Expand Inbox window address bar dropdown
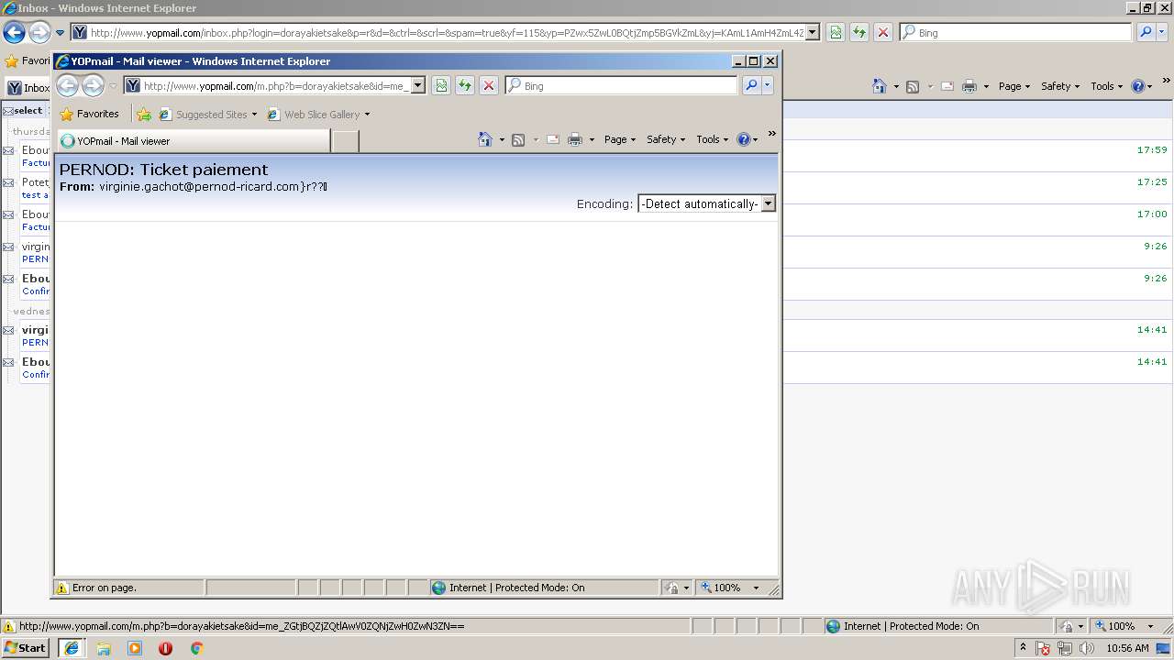The height and width of the screenshot is (660, 1174). tap(813, 32)
